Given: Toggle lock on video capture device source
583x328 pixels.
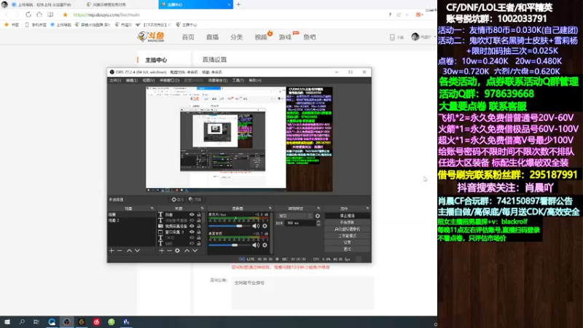Looking at the screenshot, I should pos(198,226).
